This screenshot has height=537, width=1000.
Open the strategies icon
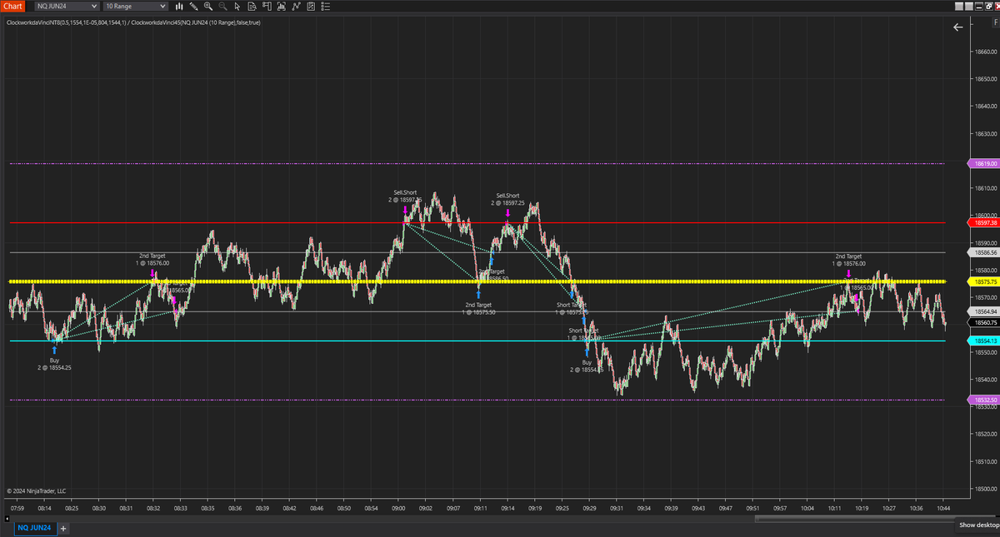(x=311, y=6)
